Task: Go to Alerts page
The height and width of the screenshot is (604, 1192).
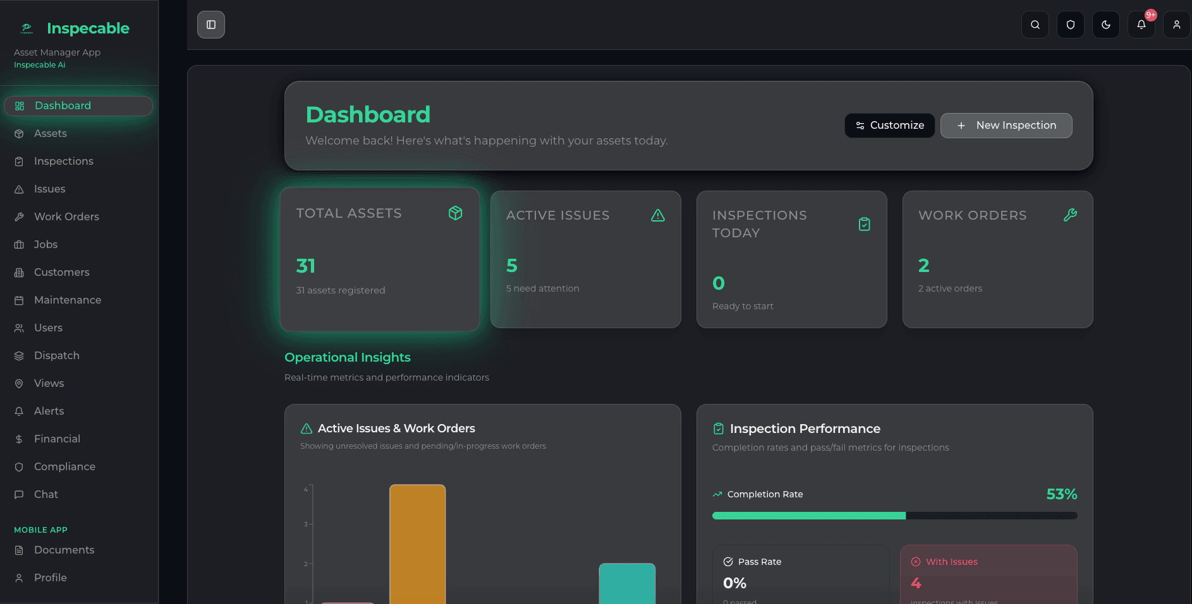Action: [x=78, y=412]
